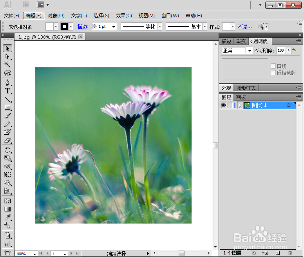
Task: Open the 文件(F) menu
Action: coord(11,16)
